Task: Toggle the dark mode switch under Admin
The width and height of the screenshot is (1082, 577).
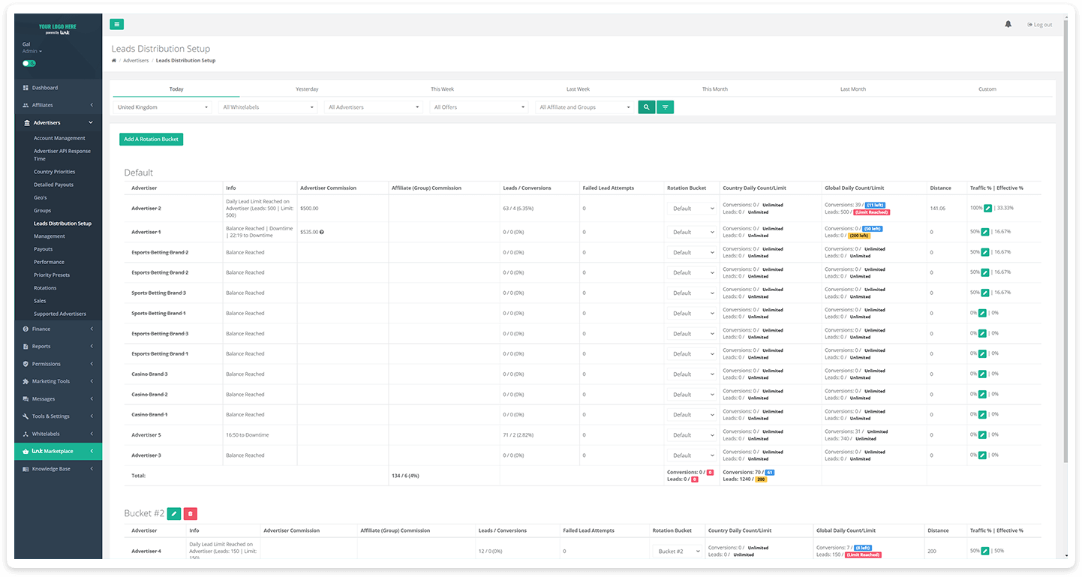Action: [x=29, y=63]
